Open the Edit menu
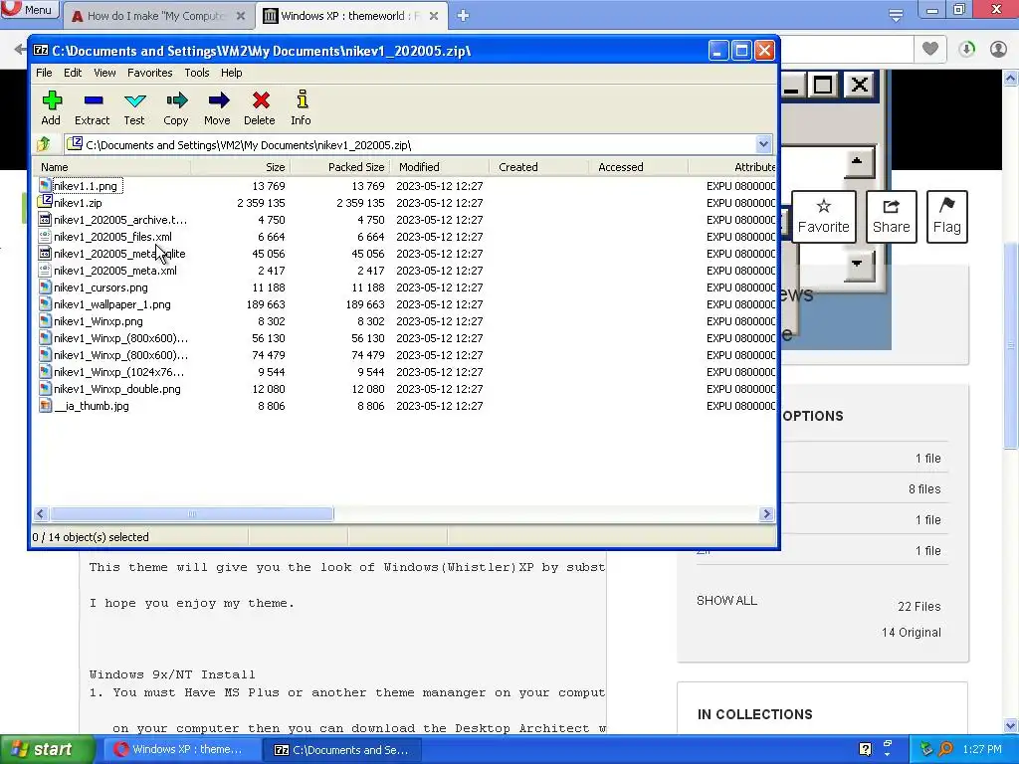 (x=73, y=73)
